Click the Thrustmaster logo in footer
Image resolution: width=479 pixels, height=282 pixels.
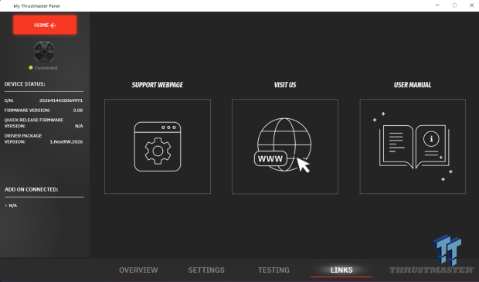pyautogui.click(x=432, y=270)
